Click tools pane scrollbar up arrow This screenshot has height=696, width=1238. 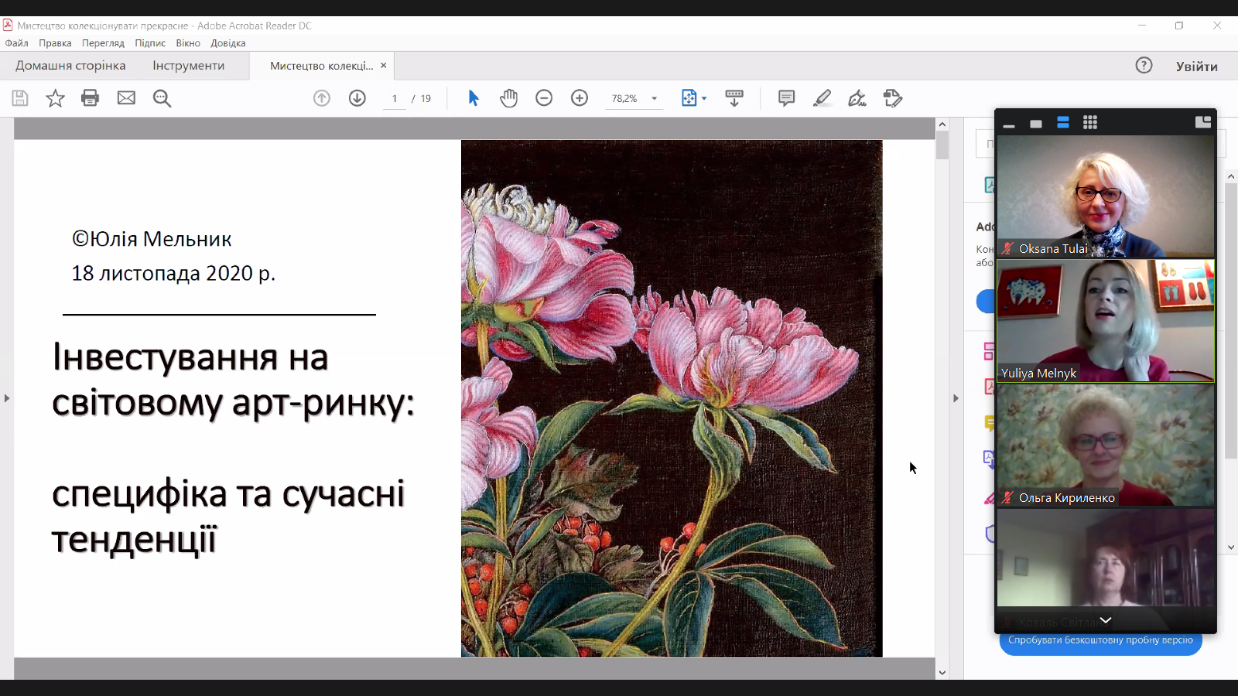coord(1231,177)
